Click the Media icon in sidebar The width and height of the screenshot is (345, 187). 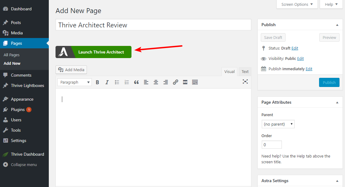pos(5,33)
